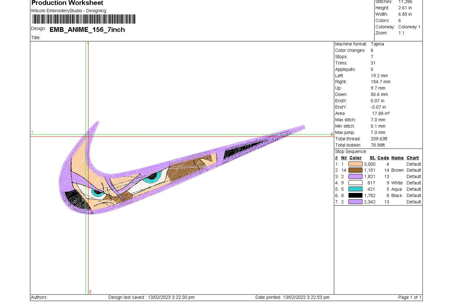This screenshot has height=302, width=454.
Task: Select the brown color swatch in stop 2
Action: [355, 170]
